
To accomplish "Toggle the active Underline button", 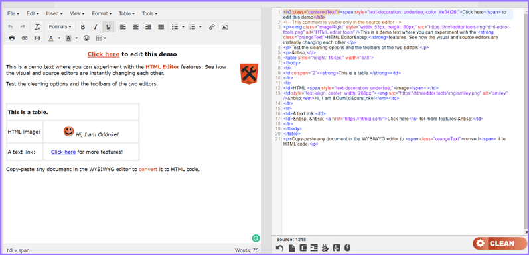I will (x=108, y=27).
